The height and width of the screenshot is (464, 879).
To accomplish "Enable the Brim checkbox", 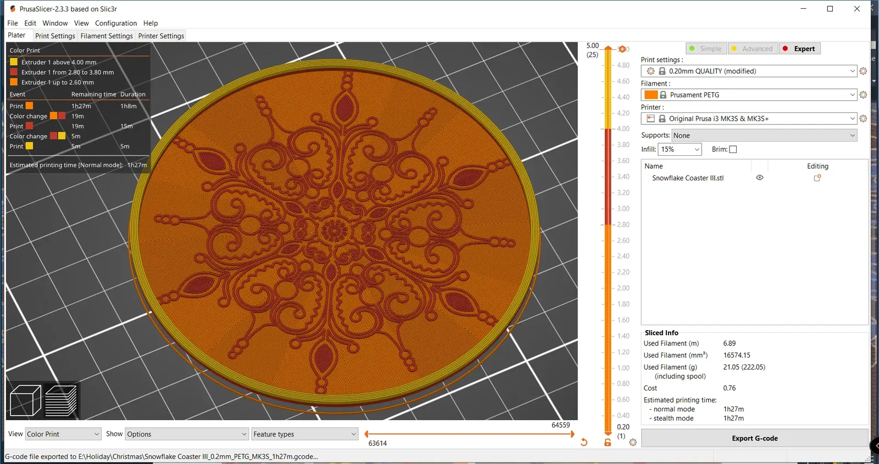I will [733, 149].
